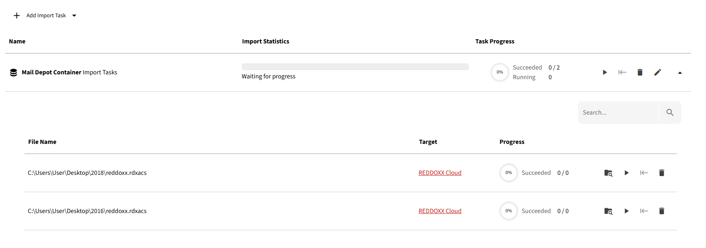This screenshot has height=248, width=706.
Task: Delete the Mail Depot Container import task
Action: point(640,72)
